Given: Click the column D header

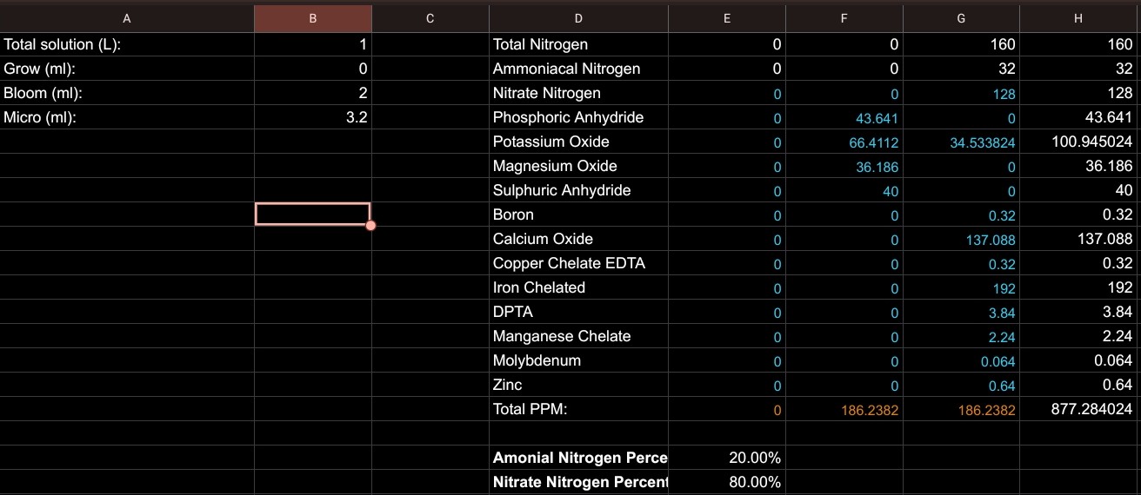Looking at the screenshot, I should click(x=578, y=18).
